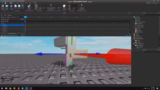
Task: Select the Right Arm track row
Action: pyautogui.click(x=12, y=31)
